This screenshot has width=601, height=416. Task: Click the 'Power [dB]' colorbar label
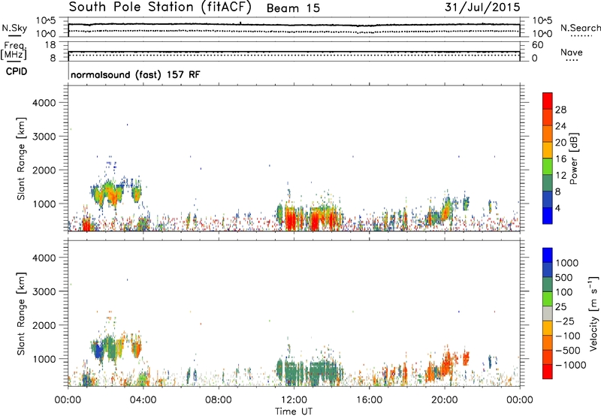pos(573,159)
